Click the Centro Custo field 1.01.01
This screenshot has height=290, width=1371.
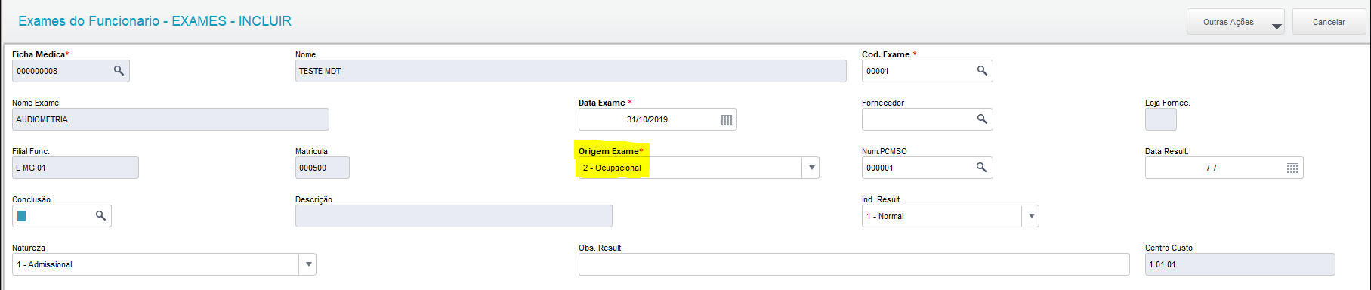tap(1240, 264)
